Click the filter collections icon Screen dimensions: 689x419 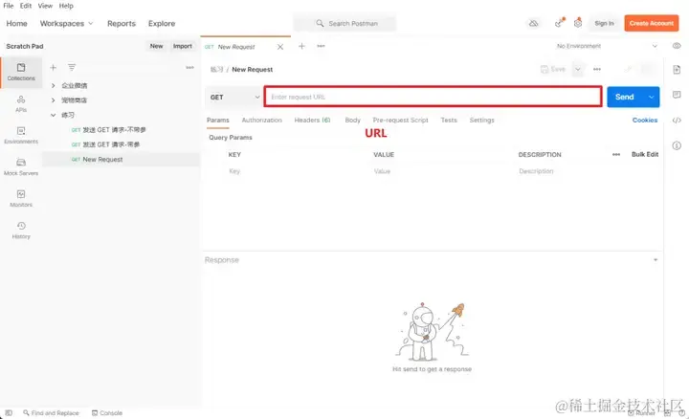[72, 67]
